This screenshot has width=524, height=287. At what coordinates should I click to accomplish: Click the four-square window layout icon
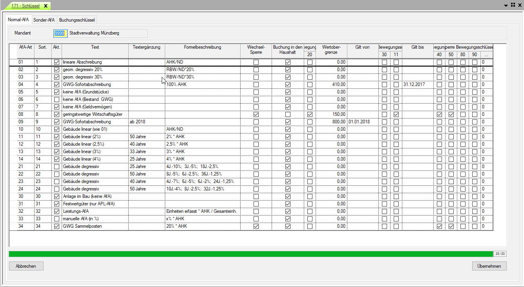[x=513, y=5]
